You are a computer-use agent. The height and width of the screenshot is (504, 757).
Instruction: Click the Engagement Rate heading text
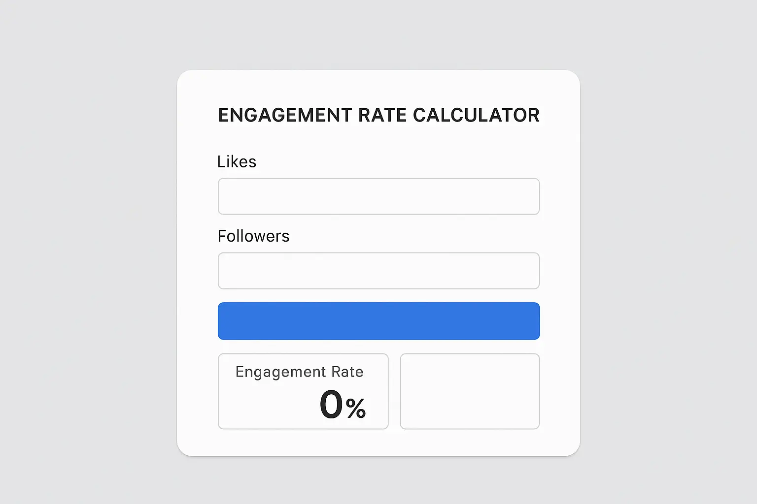[x=300, y=372]
